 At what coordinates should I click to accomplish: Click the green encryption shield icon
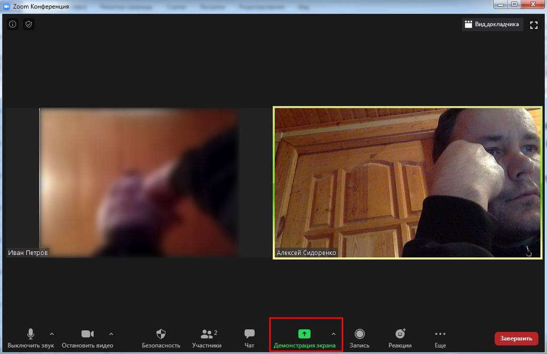pyautogui.click(x=29, y=24)
